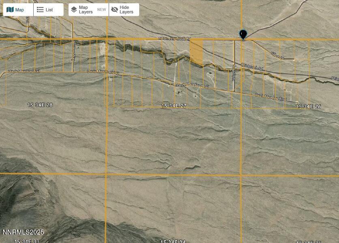Click the Chiatovich Creek Rd label

174,39
